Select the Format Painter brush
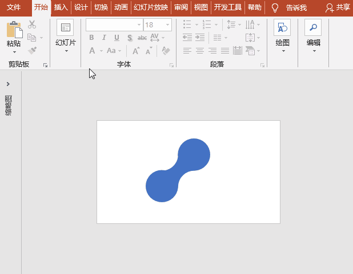Viewport: 353px width, 274px height. [x=32, y=50]
